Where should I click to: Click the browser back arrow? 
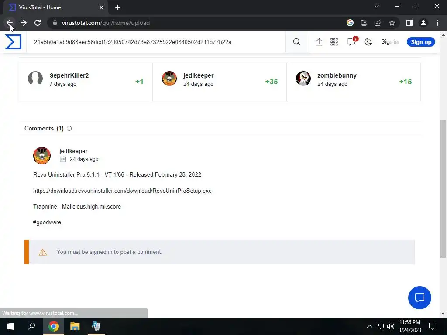(x=10, y=23)
